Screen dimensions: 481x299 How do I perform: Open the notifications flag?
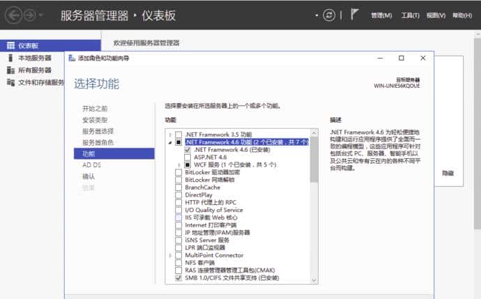[354, 14]
